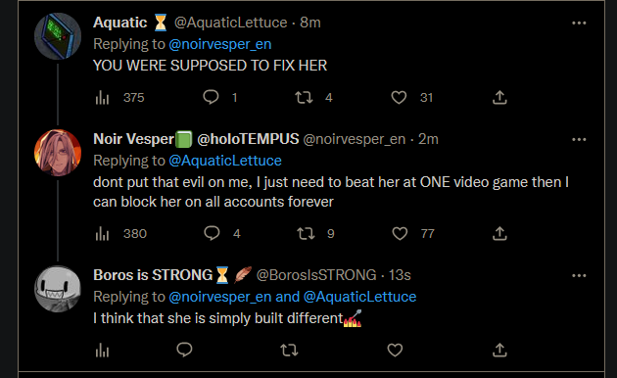View analytics for Aquatic's tweet (375 views)
This screenshot has height=378, width=617.
(x=102, y=98)
